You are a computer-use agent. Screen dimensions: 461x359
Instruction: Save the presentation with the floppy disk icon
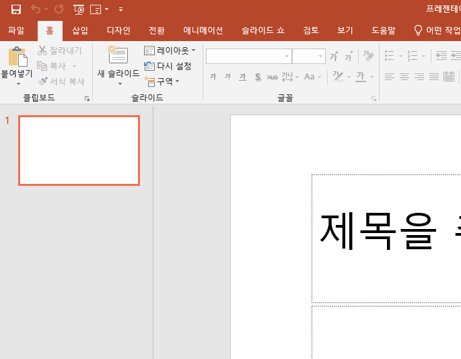16,9
